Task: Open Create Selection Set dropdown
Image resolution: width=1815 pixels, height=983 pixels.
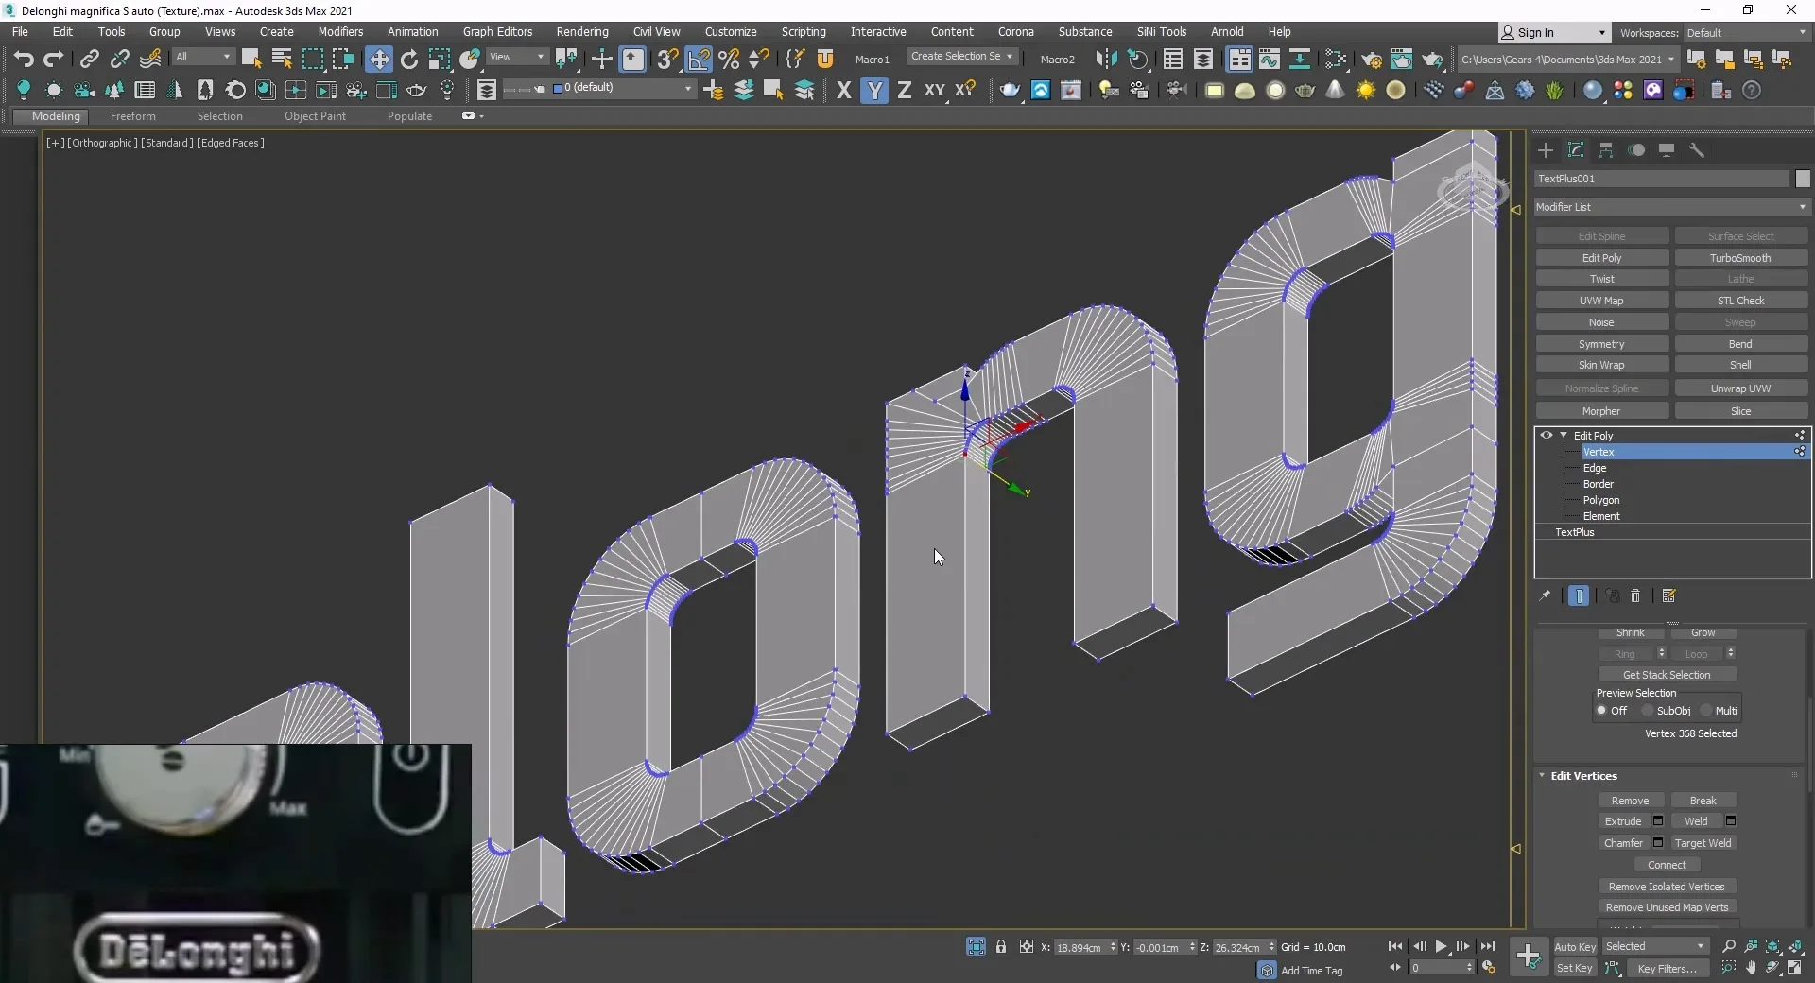Action: pyautogui.click(x=961, y=57)
